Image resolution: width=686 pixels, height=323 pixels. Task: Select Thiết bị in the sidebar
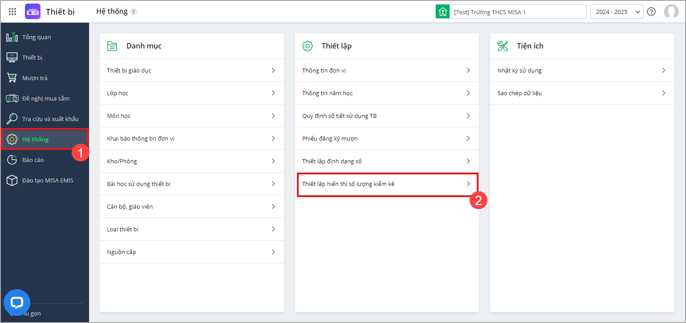tap(32, 57)
